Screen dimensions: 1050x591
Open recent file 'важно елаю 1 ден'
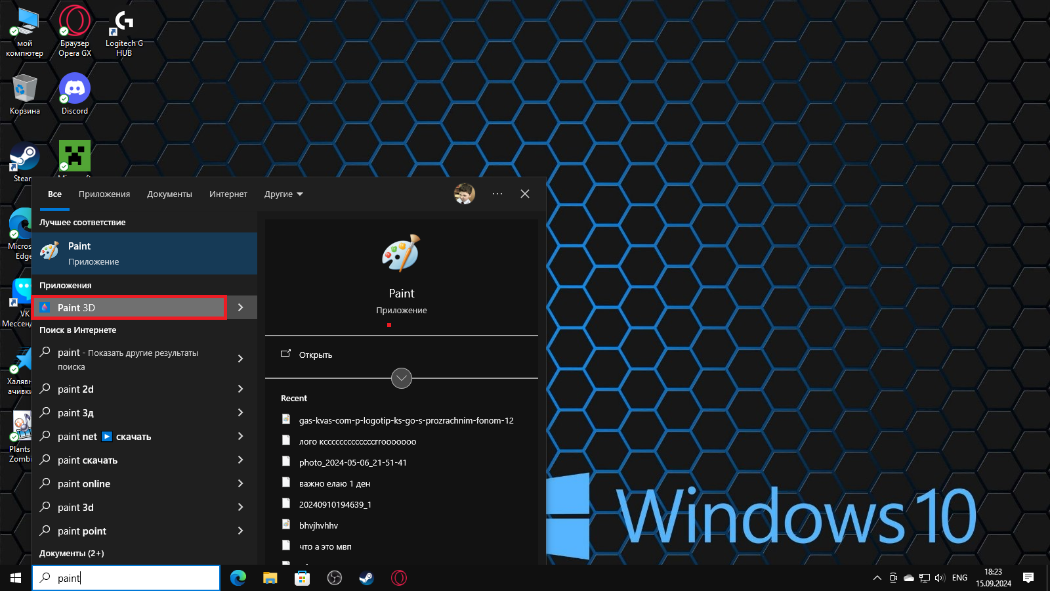point(335,483)
